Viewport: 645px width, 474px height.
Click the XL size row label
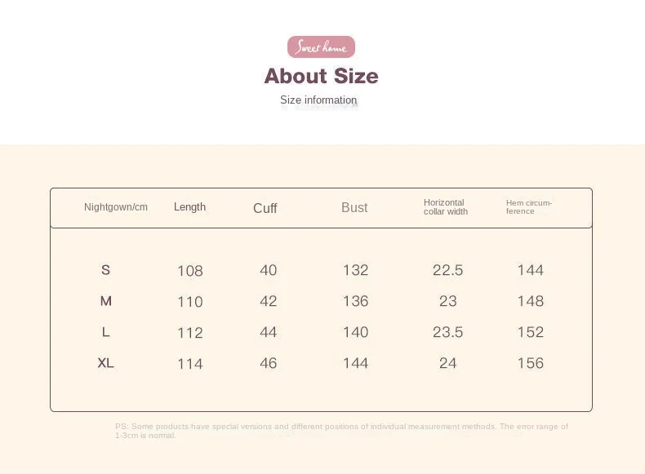coord(105,363)
